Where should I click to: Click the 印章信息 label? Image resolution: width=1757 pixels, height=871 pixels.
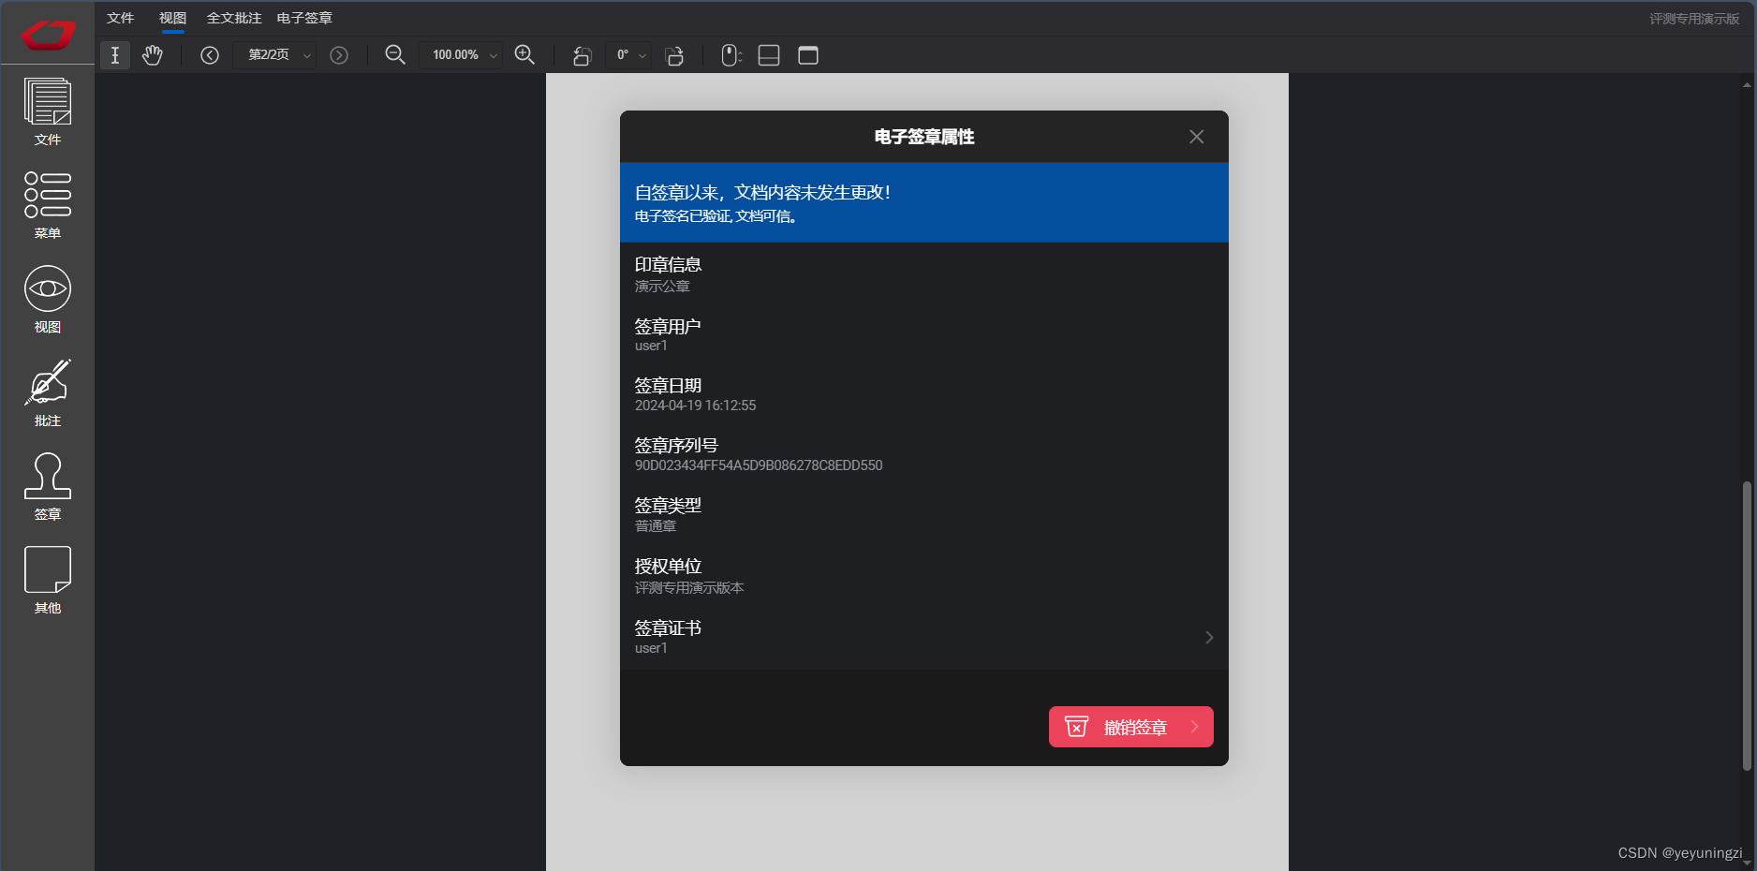tap(668, 264)
